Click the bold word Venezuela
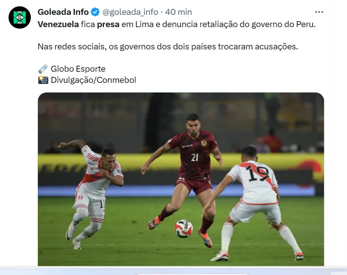347x275 pixels. click(x=58, y=25)
